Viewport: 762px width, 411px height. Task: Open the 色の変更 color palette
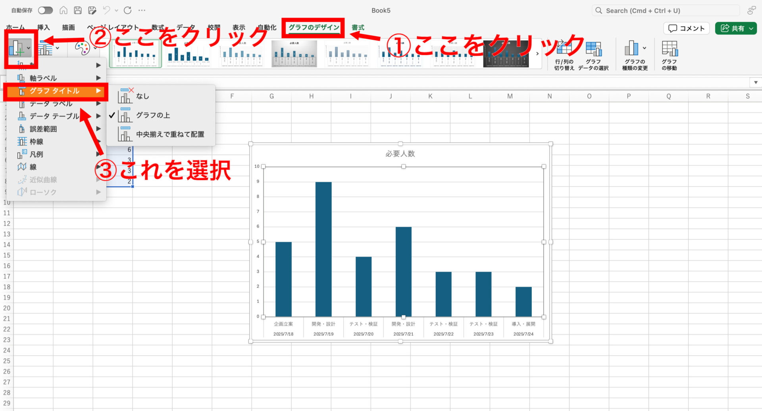pos(82,48)
